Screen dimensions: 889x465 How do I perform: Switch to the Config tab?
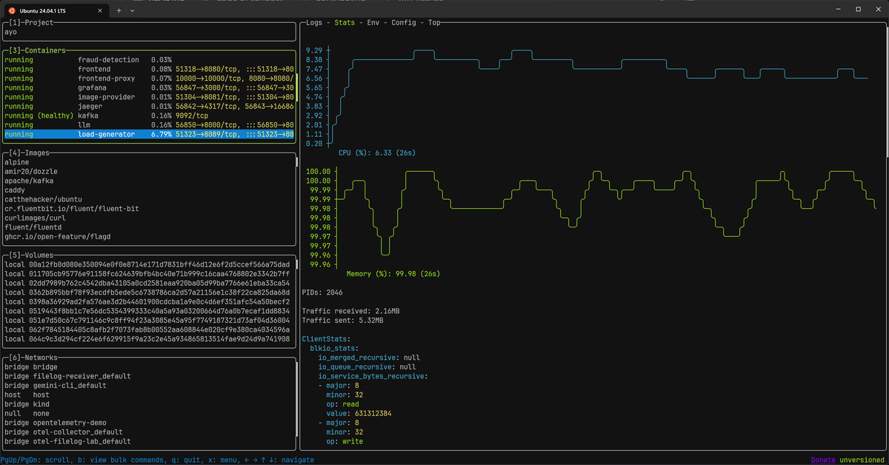click(403, 22)
